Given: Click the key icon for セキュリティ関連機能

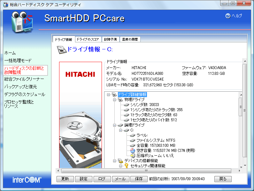Looking at the screenshot, I should tap(126, 166).
